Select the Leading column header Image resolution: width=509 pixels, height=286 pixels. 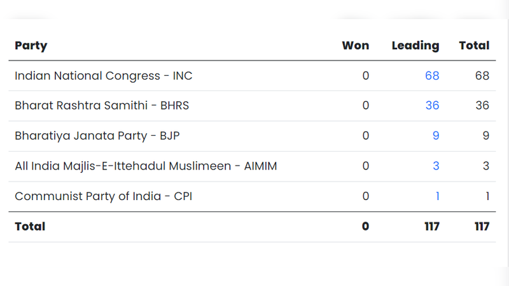pos(415,45)
